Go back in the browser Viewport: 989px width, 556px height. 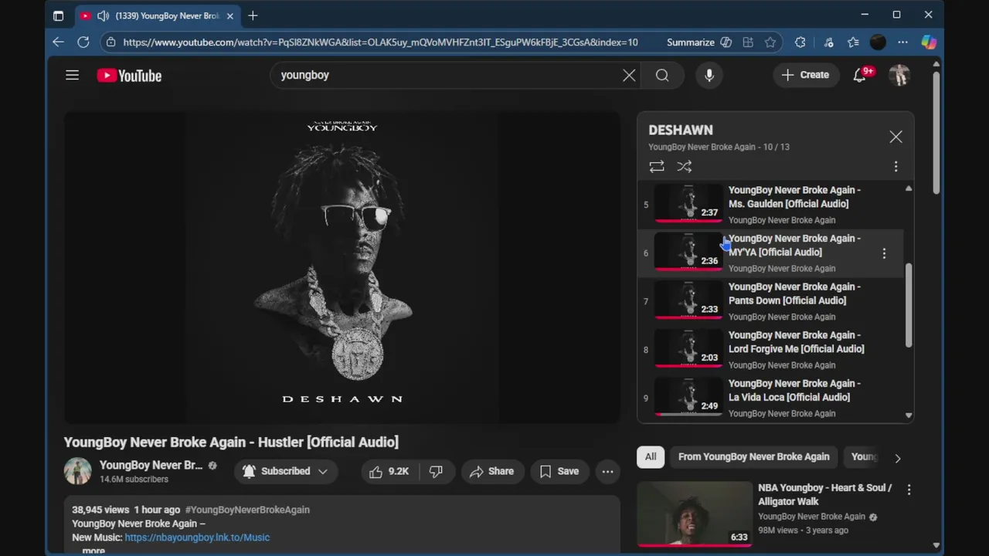59,42
